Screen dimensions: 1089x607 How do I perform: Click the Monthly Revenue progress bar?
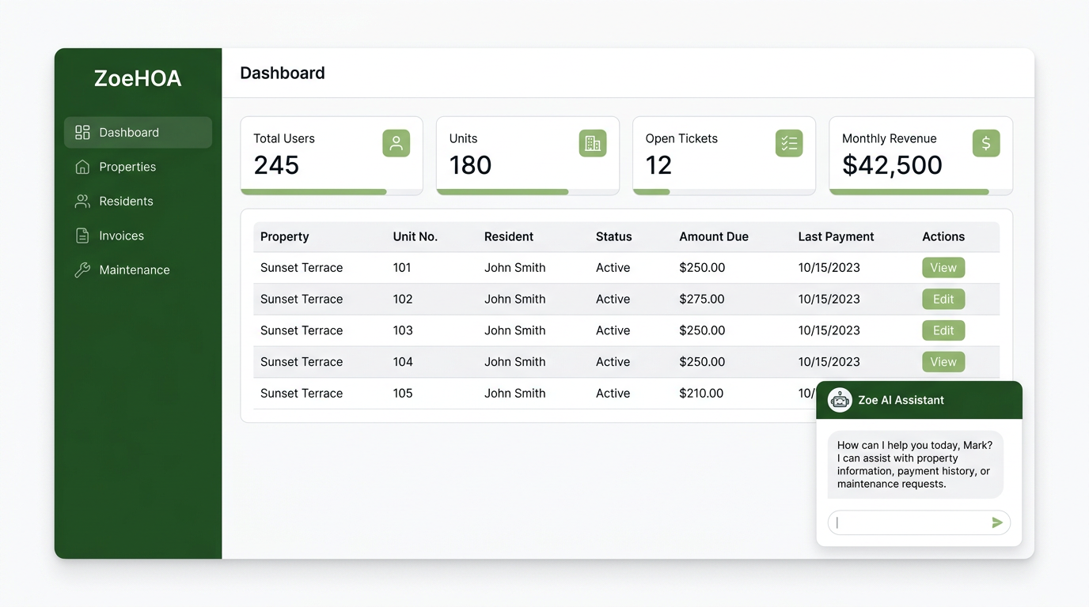tap(921, 192)
